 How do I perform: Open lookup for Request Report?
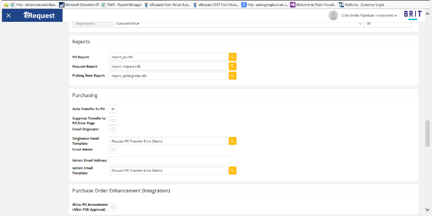coord(233,66)
